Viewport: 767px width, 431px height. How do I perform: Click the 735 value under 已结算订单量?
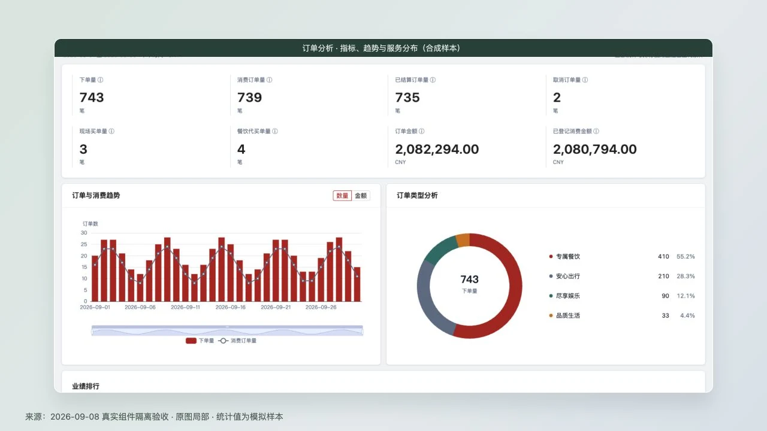pyautogui.click(x=407, y=98)
